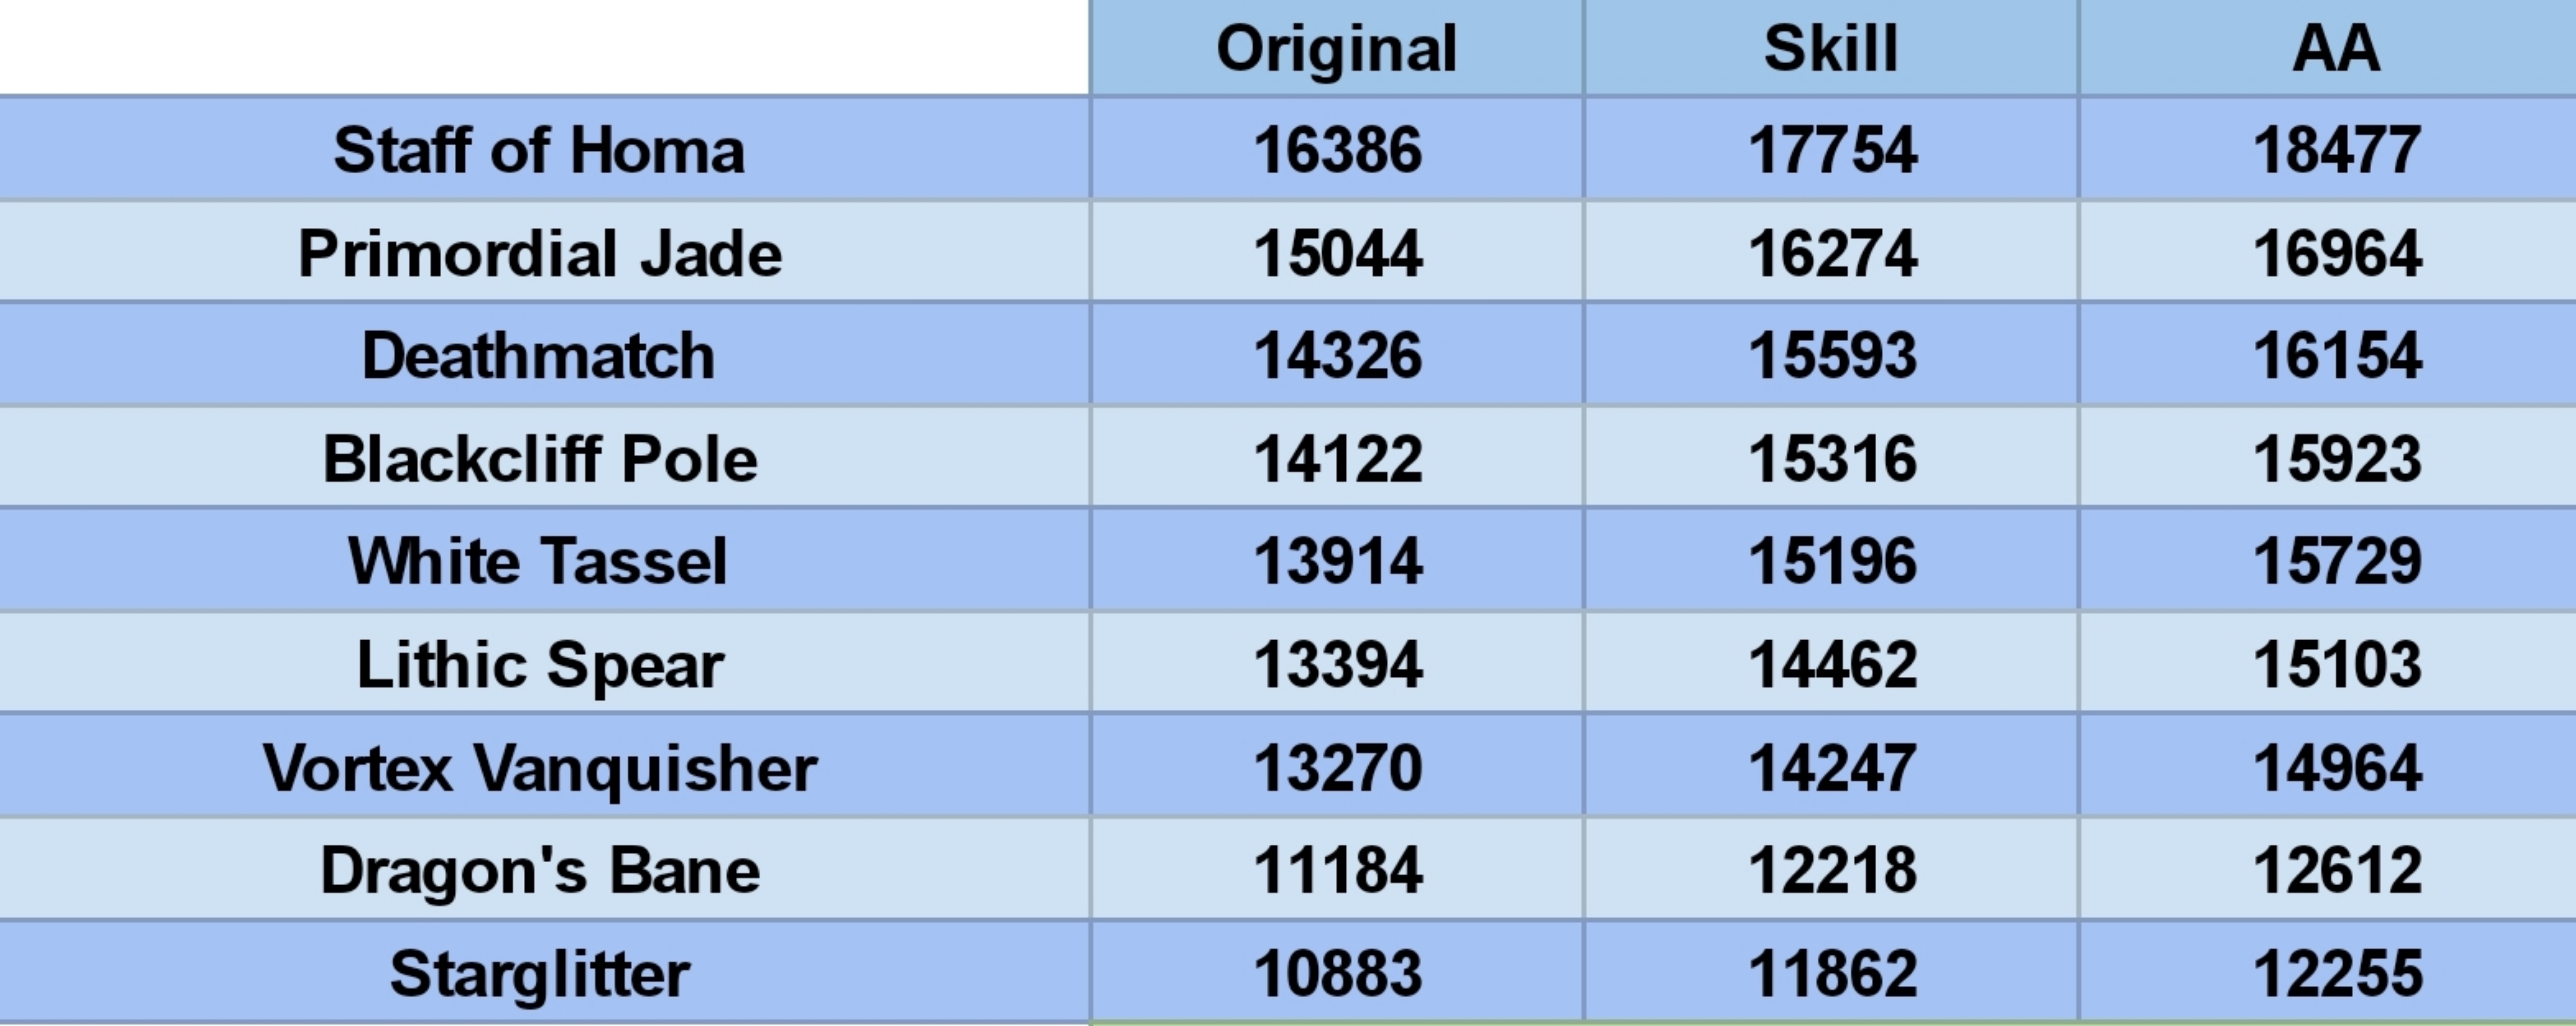The height and width of the screenshot is (1026, 2576).
Task: Click Lithic Spear's AA value 15103
Action: point(2336,664)
